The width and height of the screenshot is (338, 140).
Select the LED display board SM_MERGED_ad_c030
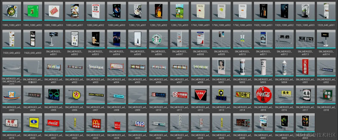(242, 123)
